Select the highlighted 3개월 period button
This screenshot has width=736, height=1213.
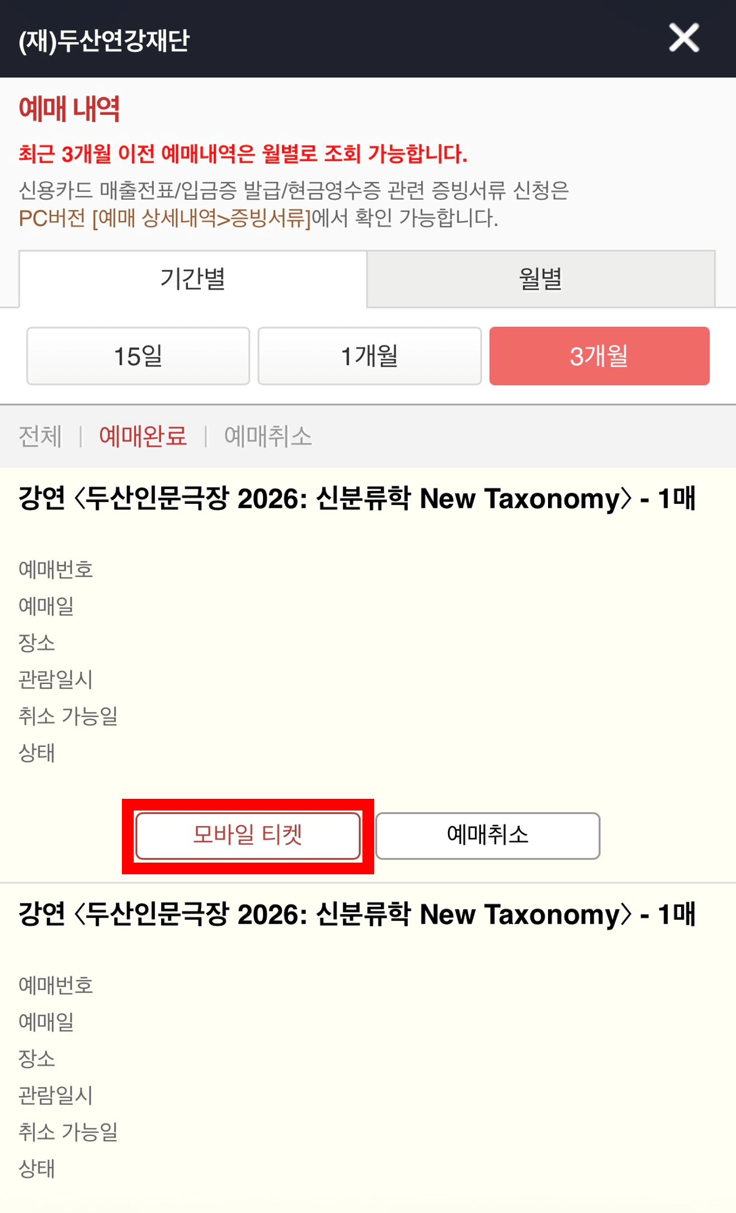(599, 356)
